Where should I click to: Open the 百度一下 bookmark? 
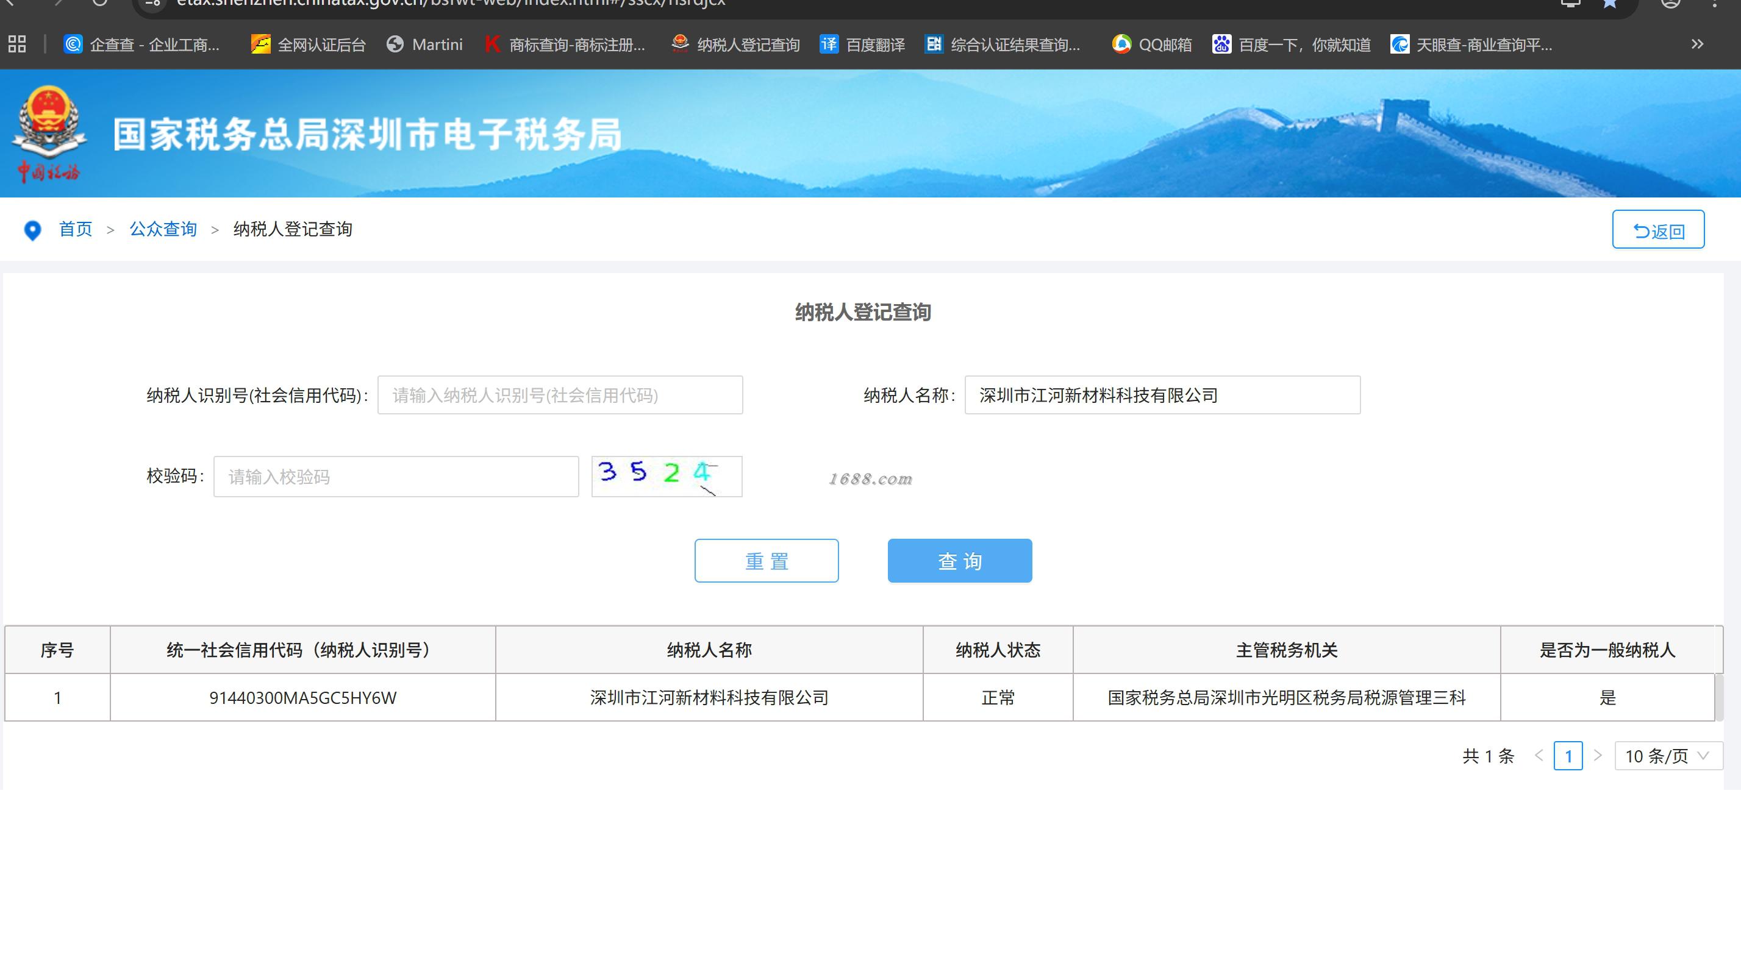click(x=1292, y=44)
